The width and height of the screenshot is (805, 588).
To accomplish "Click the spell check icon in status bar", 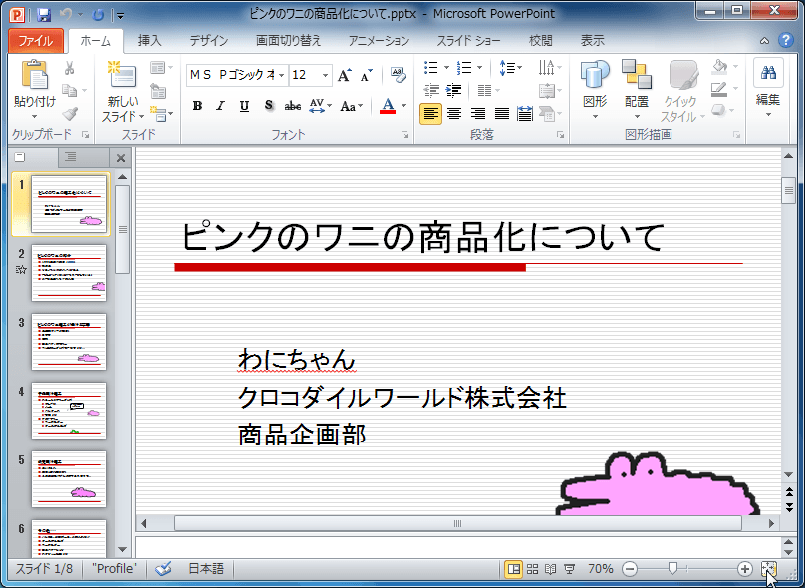I will (x=163, y=568).
